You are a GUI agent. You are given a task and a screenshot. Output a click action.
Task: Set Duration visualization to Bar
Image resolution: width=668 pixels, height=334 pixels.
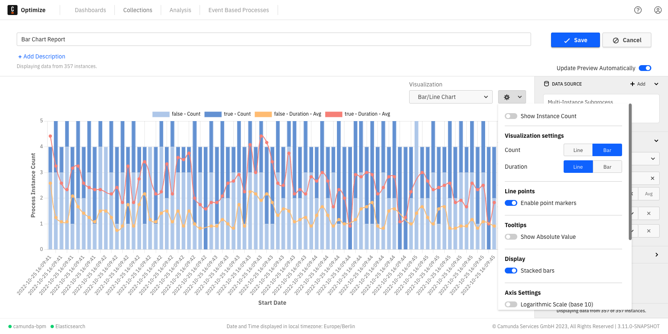(x=607, y=167)
